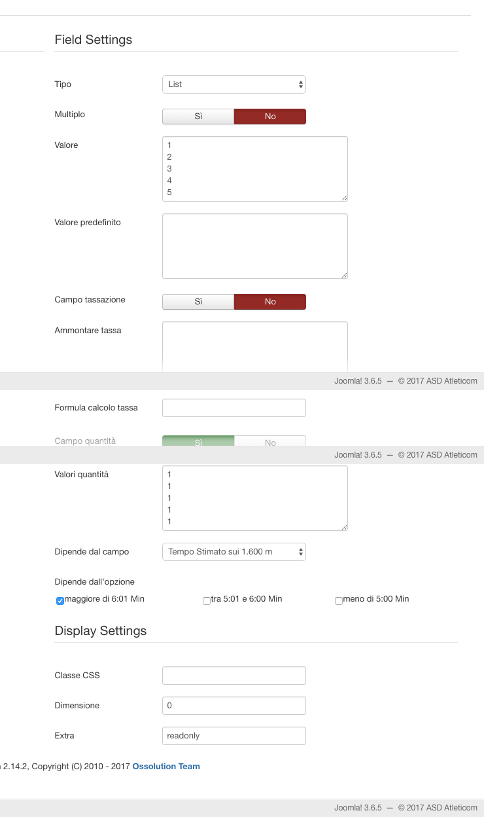The image size is (484, 817).
Task: Focus the Formula calcolo tassa field
Action: point(233,408)
